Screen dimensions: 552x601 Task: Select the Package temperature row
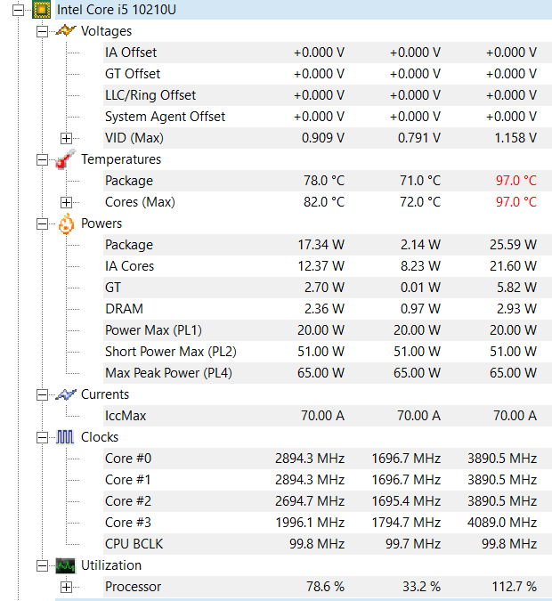coord(129,181)
